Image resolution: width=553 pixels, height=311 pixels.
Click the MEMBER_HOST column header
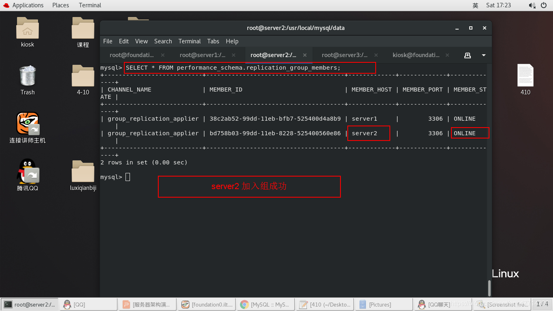pos(372,89)
